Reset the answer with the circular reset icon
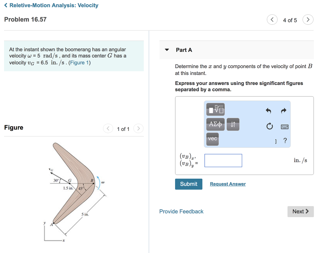322x253 pixels. pos(269,126)
